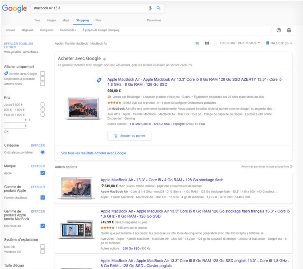Viewport: 303px width, 269px height.
Task: Open Voir tous les résultats Acheter avec Google
Action: 93,153
